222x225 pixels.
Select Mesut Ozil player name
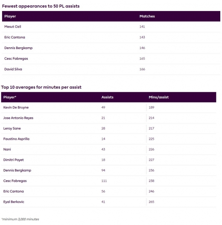(13, 27)
